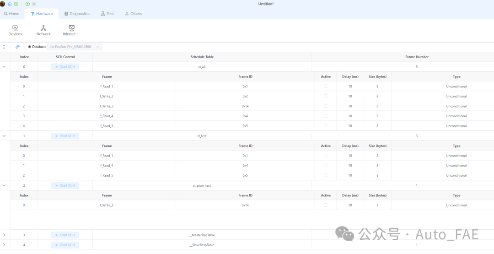Toggle Active checkbox for f_Write_3 in st_all
This screenshot has height=254, width=494.
326,106
